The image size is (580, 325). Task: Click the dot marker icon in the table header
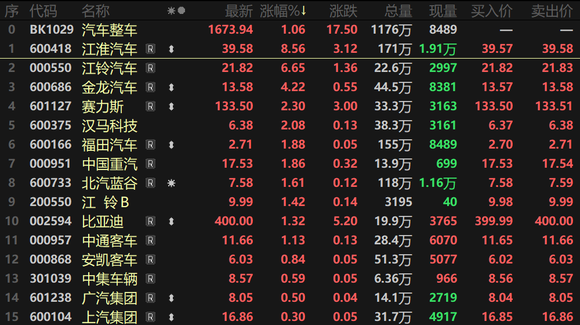click(181, 10)
